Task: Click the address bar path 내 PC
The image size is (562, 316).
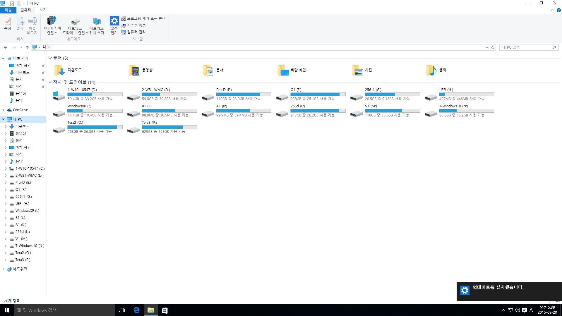Action: pos(47,47)
